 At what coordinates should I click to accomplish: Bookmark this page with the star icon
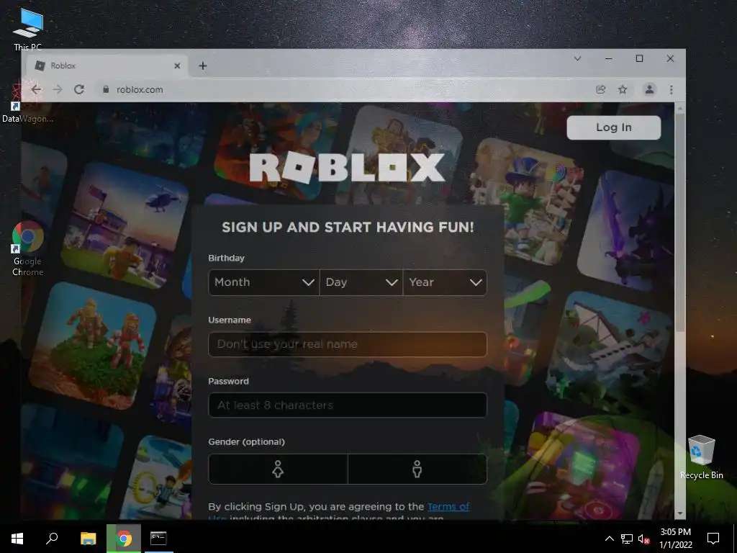point(623,89)
